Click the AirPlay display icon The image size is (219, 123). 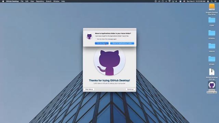pos(173,1)
